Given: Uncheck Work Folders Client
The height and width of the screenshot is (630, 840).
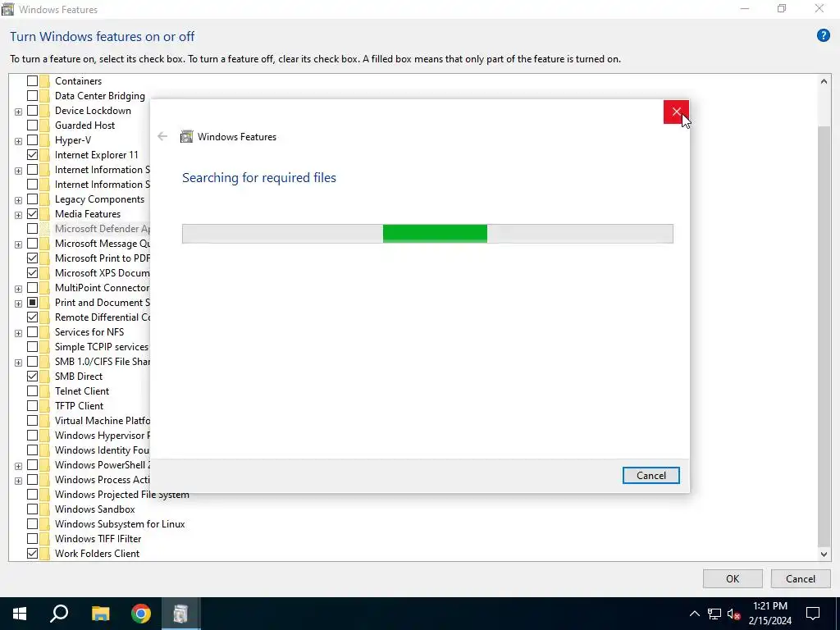Looking at the screenshot, I should click(32, 554).
